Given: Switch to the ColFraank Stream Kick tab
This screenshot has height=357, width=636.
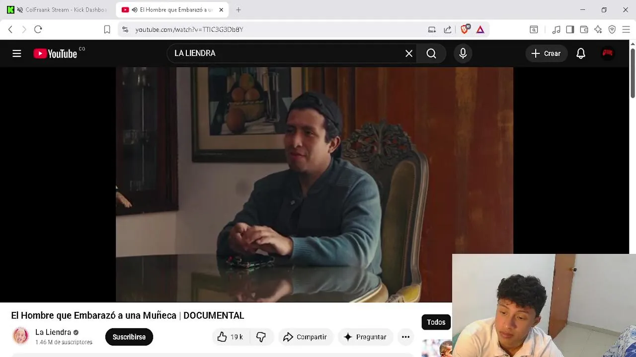Looking at the screenshot, I should pos(59,10).
